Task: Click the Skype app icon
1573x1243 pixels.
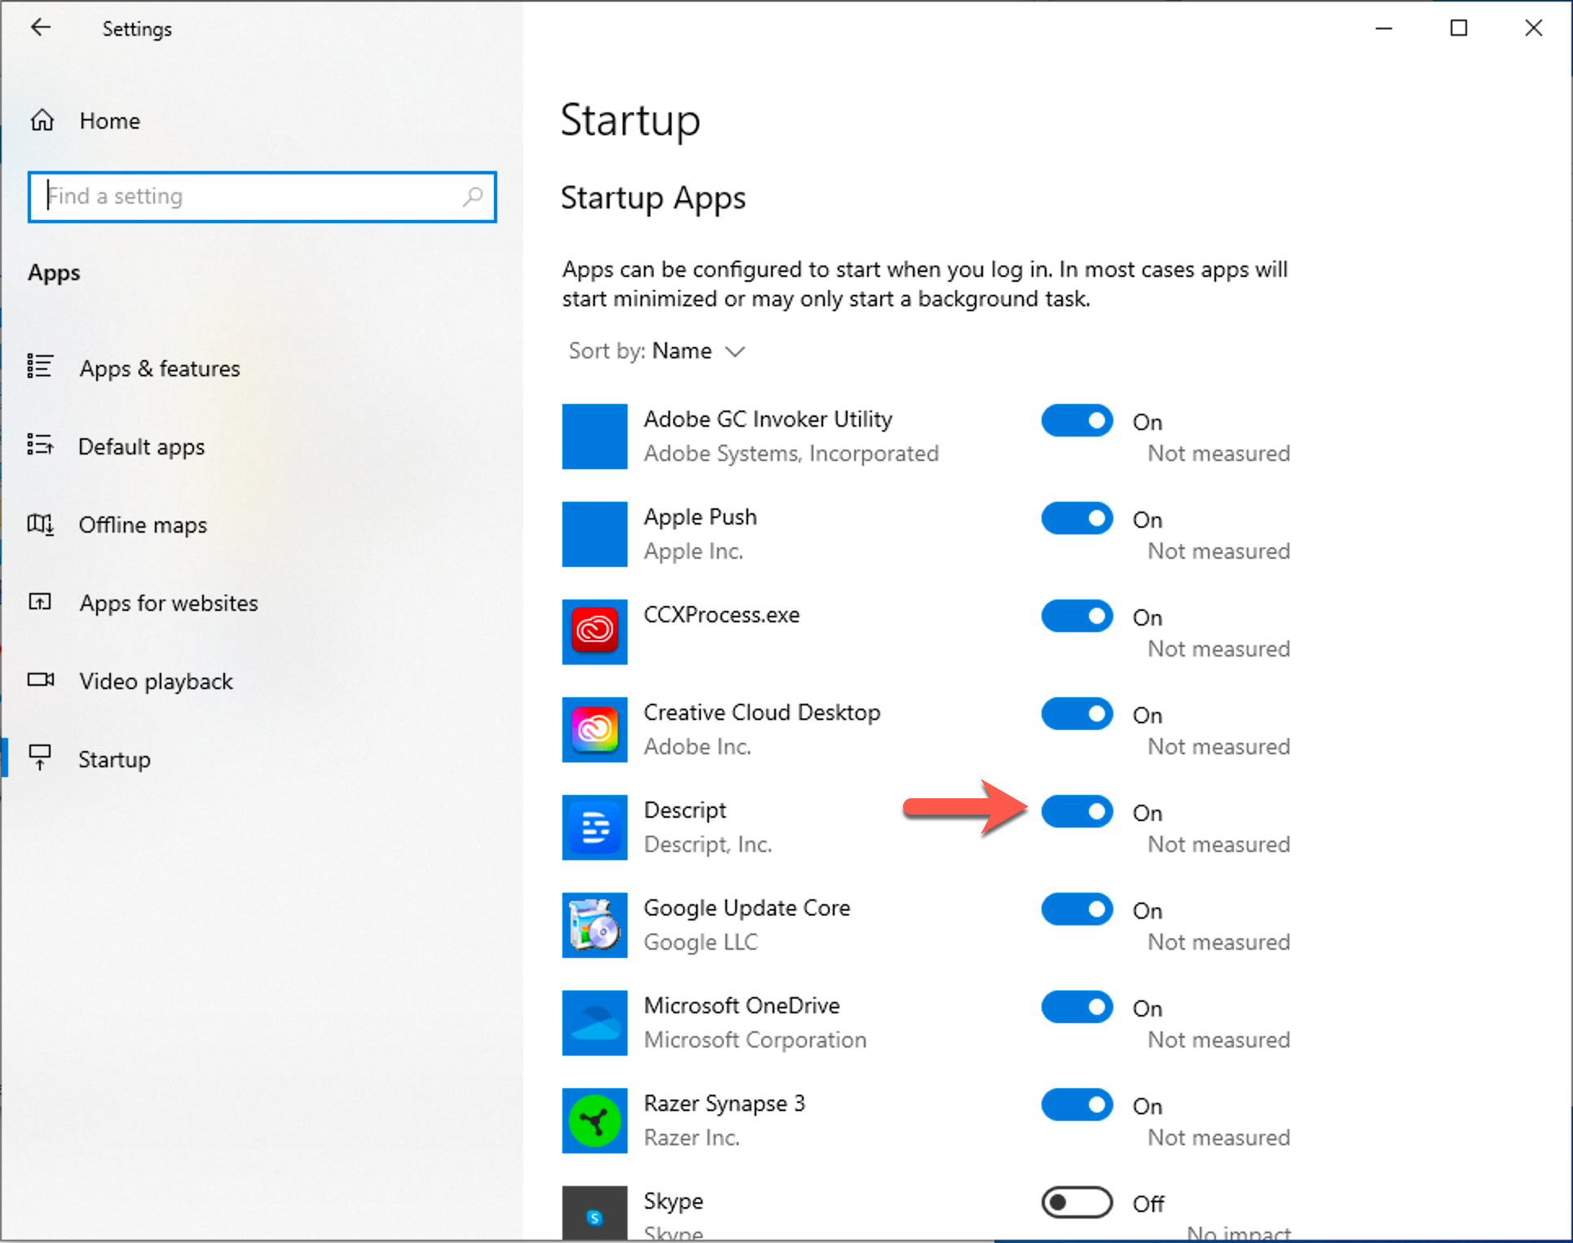Action: (594, 1214)
